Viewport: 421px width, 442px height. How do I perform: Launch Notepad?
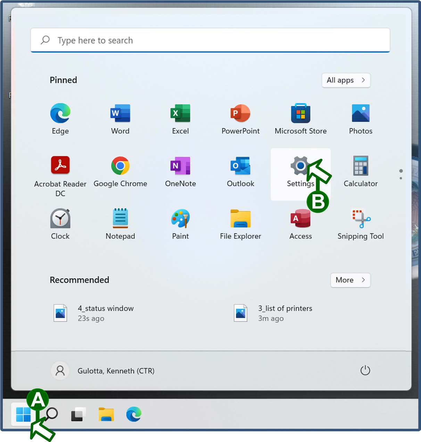[x=120, y=224]
